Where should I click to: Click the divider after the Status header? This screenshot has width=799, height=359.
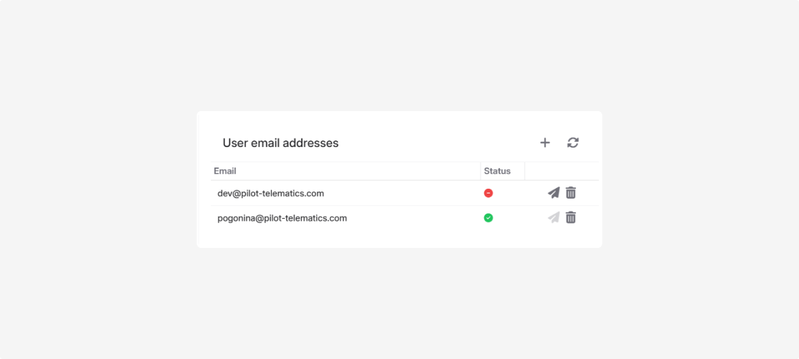[x=525, y=171]
